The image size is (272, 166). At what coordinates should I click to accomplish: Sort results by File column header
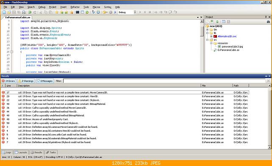pyautogui.click(x=216, y=86)
